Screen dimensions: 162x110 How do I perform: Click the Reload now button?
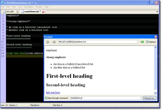[149, 98]
